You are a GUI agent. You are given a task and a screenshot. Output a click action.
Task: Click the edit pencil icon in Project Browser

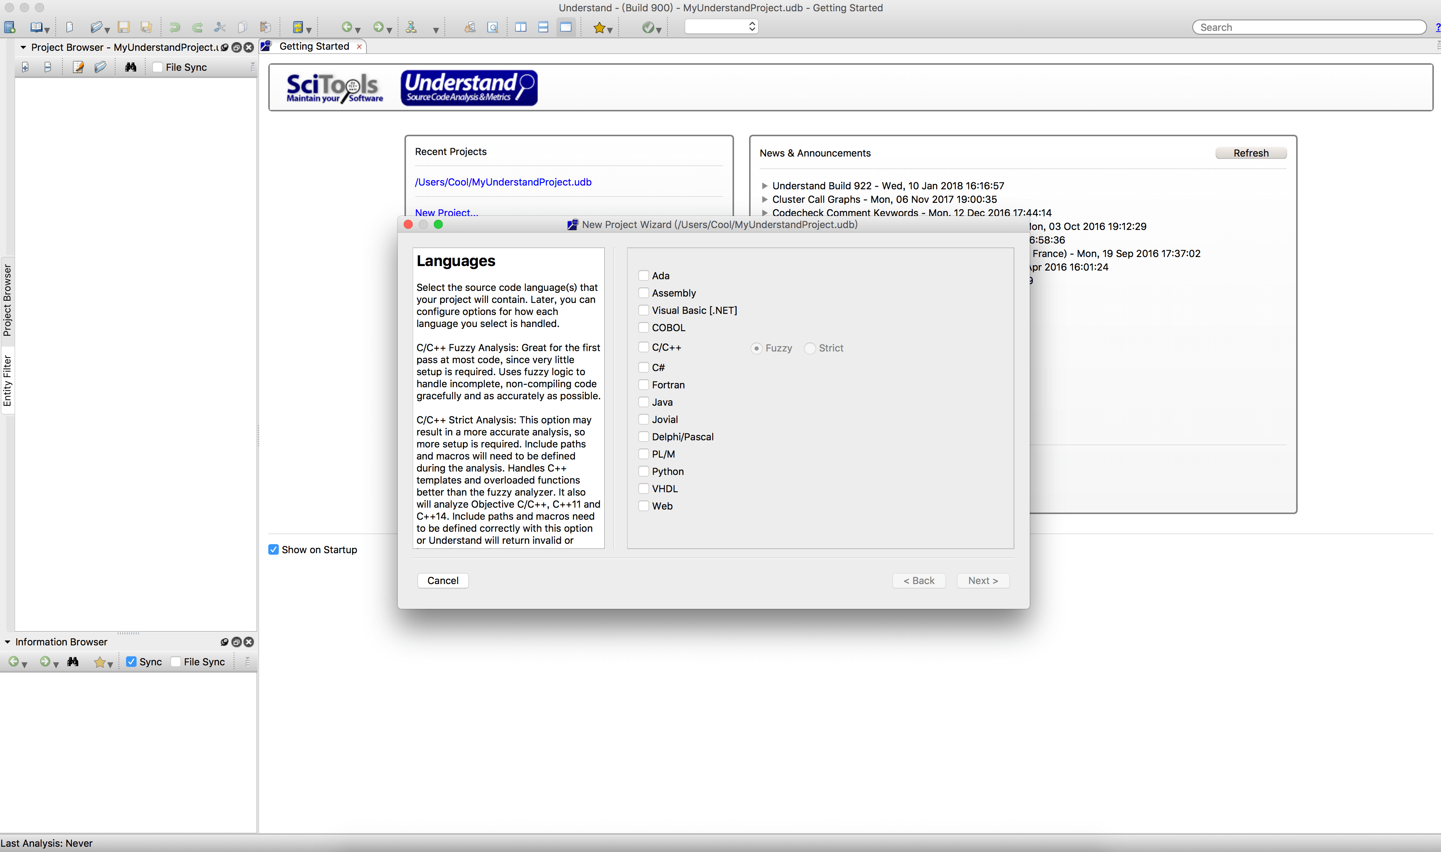[78, 67]
